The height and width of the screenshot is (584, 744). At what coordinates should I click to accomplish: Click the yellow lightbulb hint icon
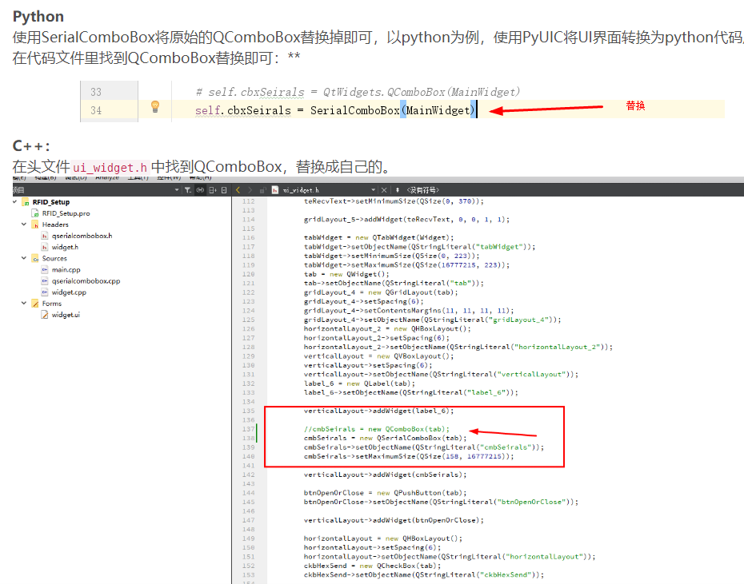(155, 107)
